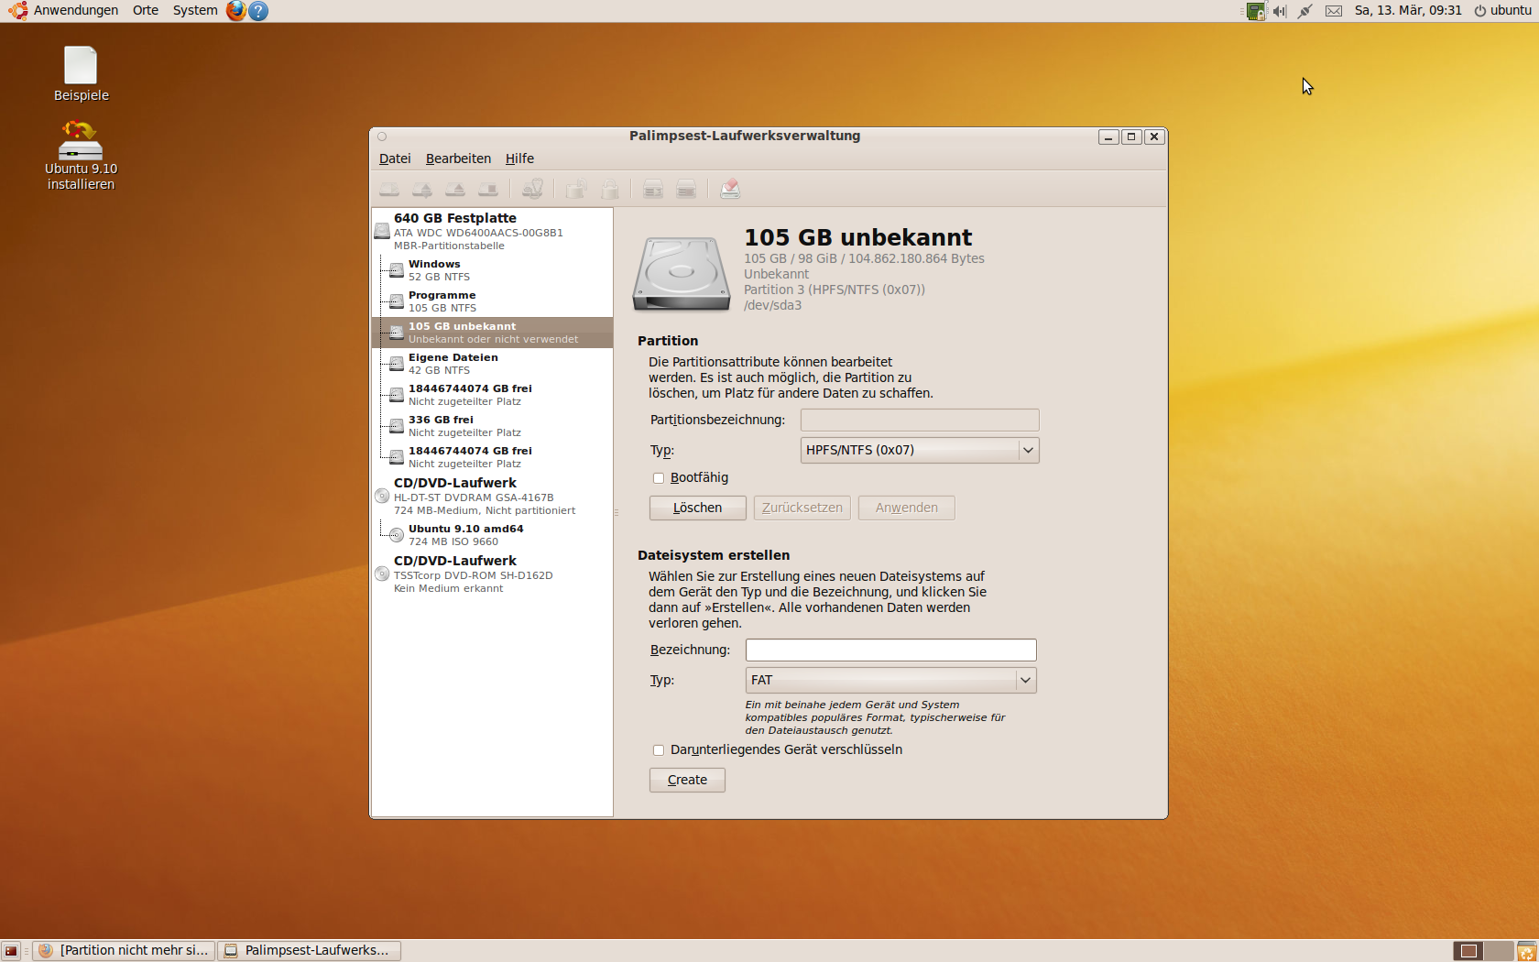
Task: Click the pane divider handle beside the drive list
Action: [617, 512]
